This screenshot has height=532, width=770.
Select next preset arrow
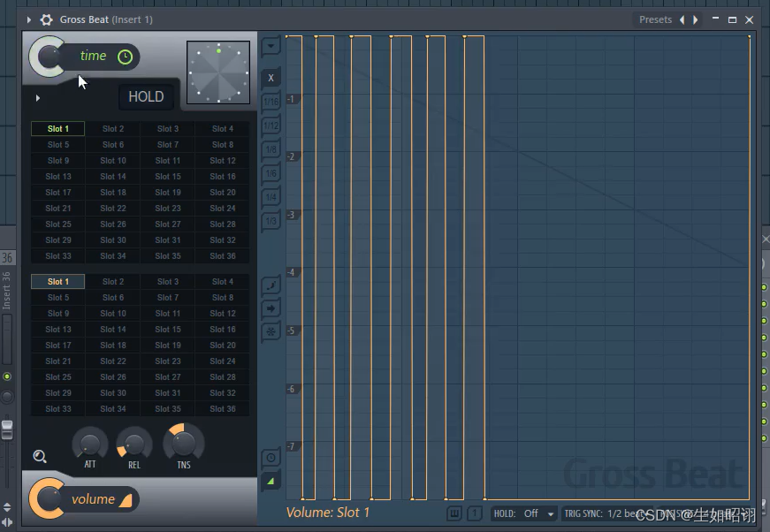[695, 19]
